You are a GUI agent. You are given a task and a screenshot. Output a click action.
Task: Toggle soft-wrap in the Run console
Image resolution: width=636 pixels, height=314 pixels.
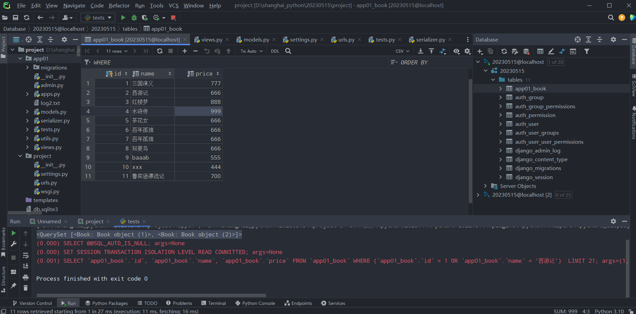pyautogui.click(x=26, y=256)
